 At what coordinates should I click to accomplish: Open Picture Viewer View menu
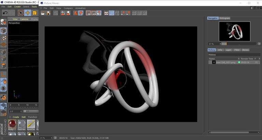(x=59, y=8)
